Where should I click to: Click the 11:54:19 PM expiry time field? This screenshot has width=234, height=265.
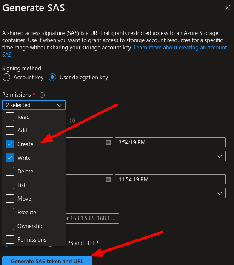170,179
